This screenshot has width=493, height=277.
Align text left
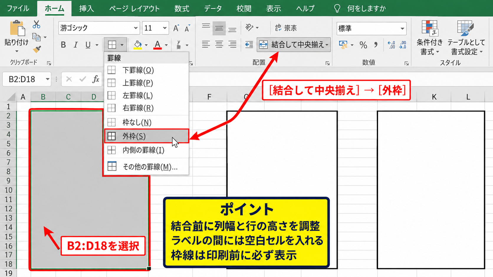point(206,44)
